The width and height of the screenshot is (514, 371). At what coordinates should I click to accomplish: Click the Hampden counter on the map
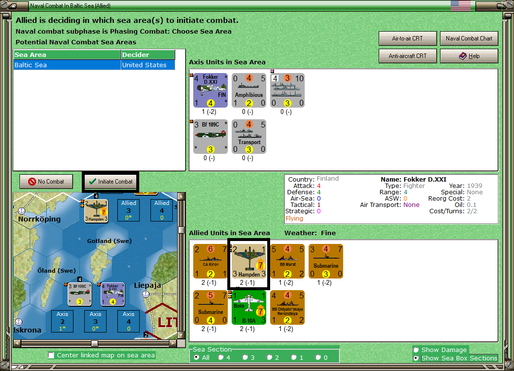[96, 211]
